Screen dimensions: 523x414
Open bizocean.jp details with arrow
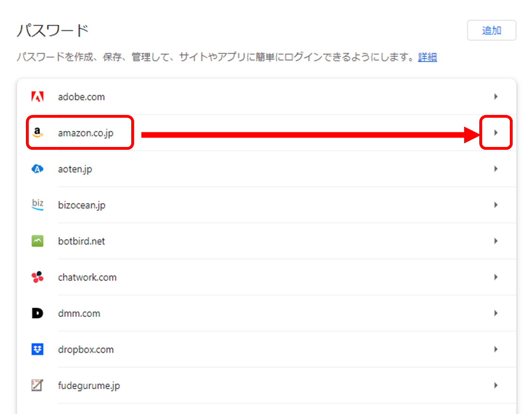(x=496, y=205)
